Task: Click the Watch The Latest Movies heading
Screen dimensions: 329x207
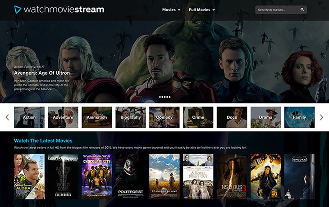Action: [x=43, y=141]
